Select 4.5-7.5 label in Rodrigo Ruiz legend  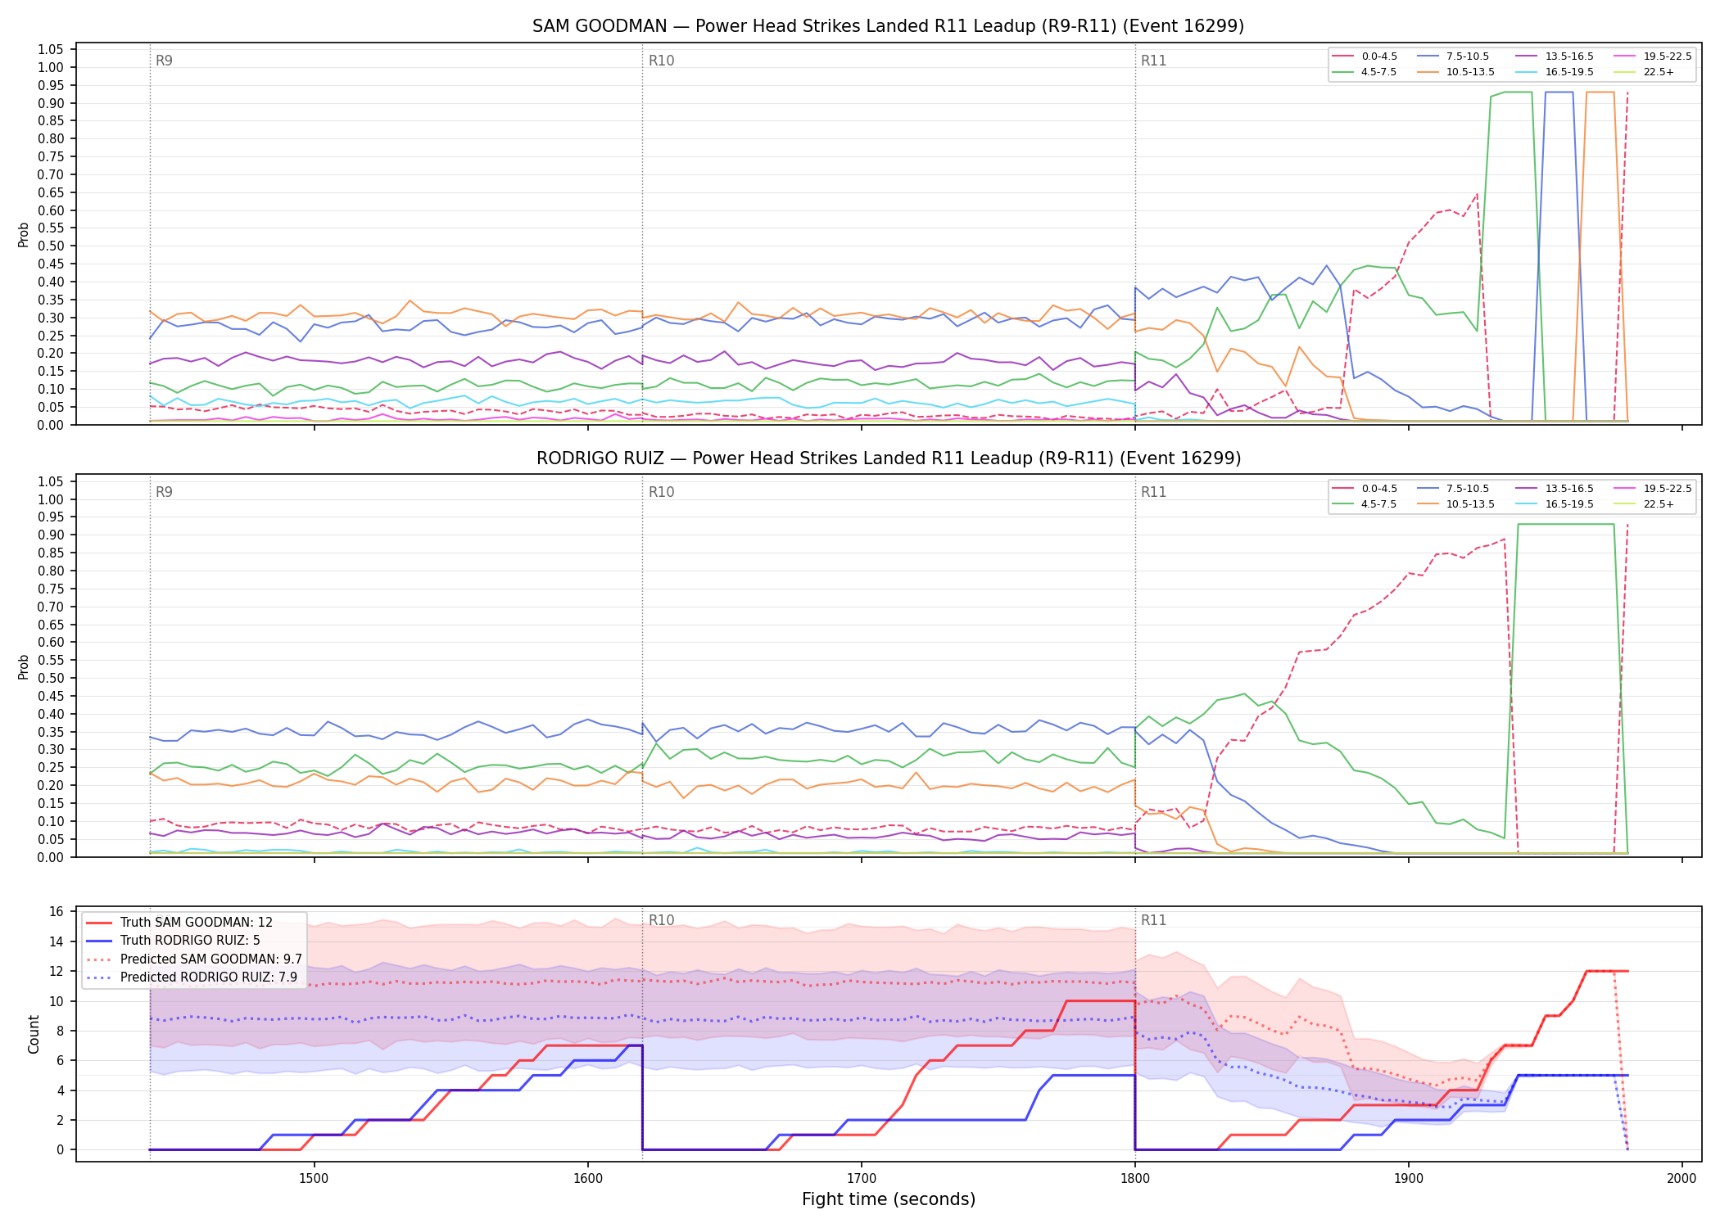click(x=1379, y=504)
